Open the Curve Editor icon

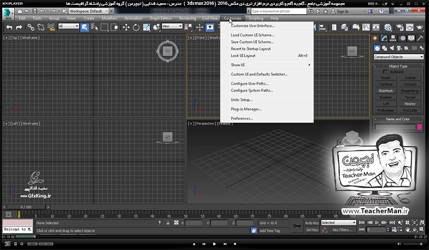[x=366, y=27]
